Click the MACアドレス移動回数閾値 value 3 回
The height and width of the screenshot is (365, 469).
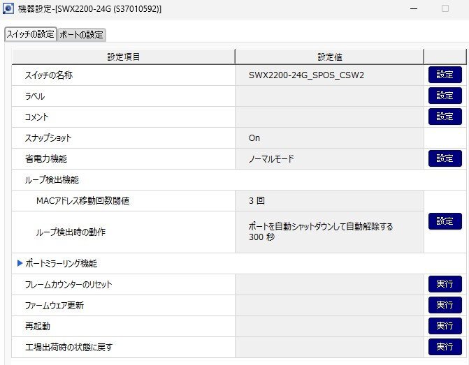point(257,201)
